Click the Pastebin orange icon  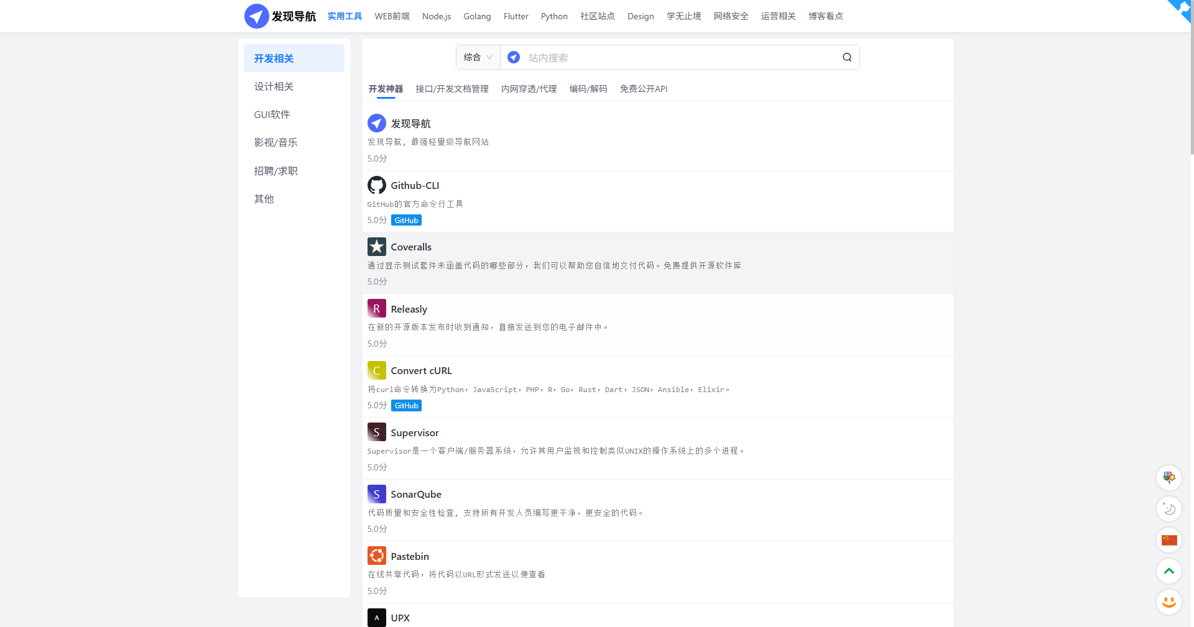(x=377, y=556)
